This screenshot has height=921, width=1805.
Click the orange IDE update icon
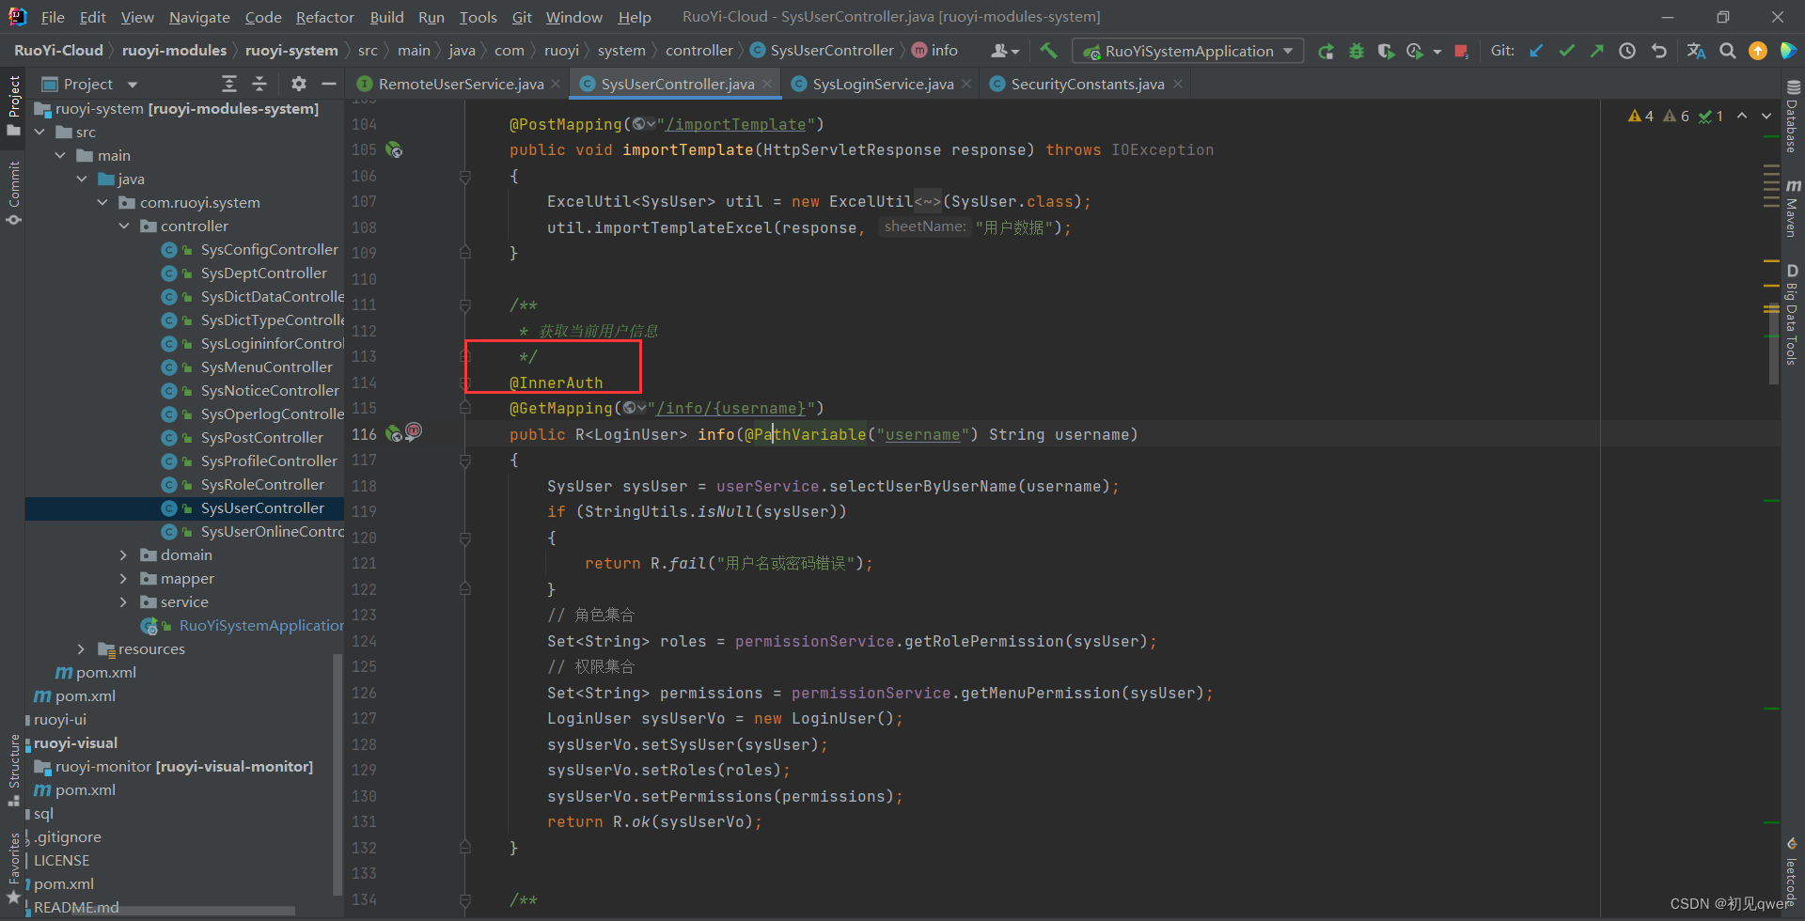coord(1758,51)
